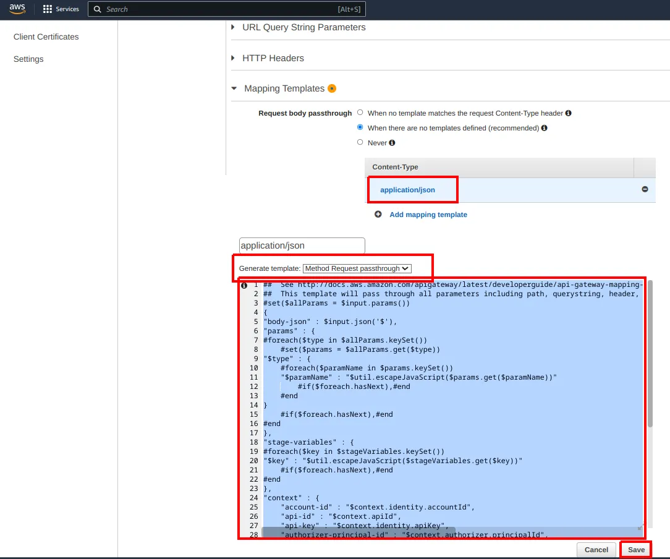This screenshot has width=670, height=559.
Task: Click the editor vertical scrollbar
Action: pos(650,354)
